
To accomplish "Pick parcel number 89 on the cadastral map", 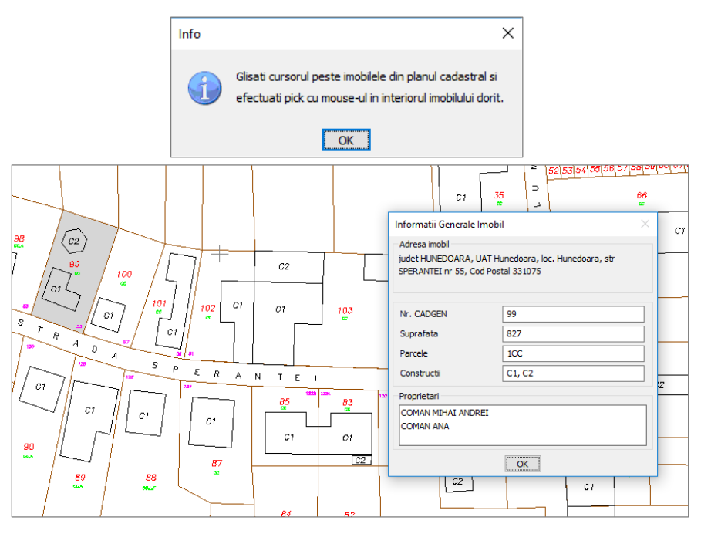I will (x=80, y=477).
